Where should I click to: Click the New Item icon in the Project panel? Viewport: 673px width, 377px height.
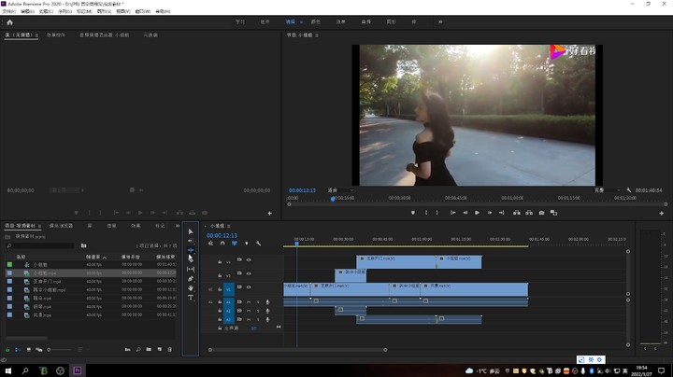click(x=159, y=350)
